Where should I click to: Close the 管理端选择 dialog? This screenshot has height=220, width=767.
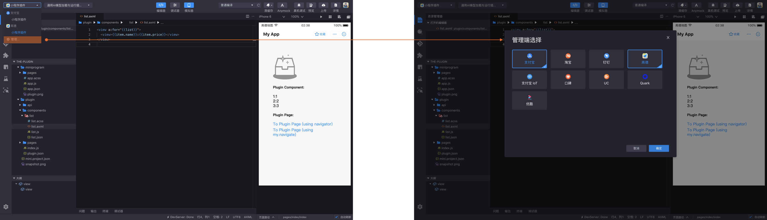point(668,37)
